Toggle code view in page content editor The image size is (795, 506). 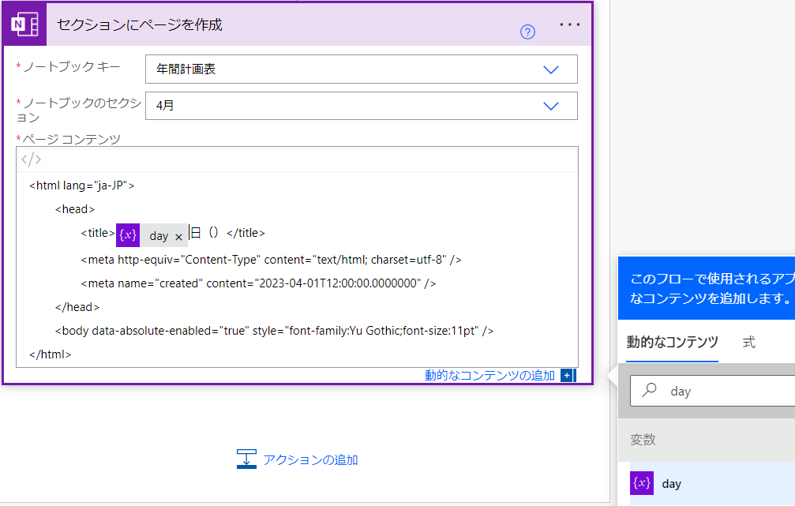(x=31, y=159)
